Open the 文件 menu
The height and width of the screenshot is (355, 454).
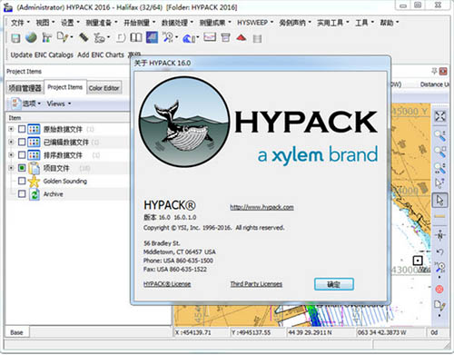(20, 23)
